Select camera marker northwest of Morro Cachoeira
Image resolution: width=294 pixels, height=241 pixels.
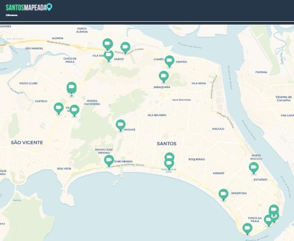(x=71, y=89)
